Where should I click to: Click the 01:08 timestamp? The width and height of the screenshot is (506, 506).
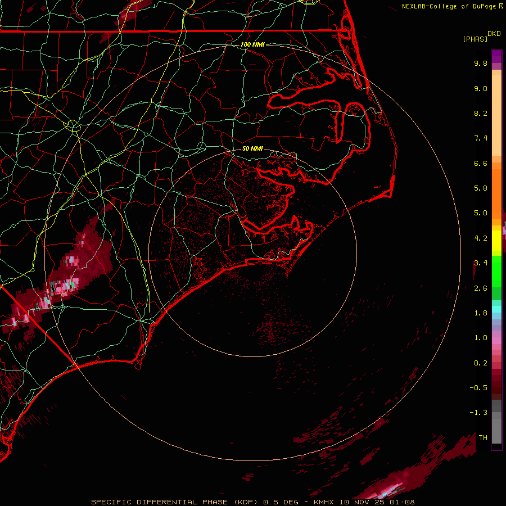pyautogui.click(x=402, y=502)
